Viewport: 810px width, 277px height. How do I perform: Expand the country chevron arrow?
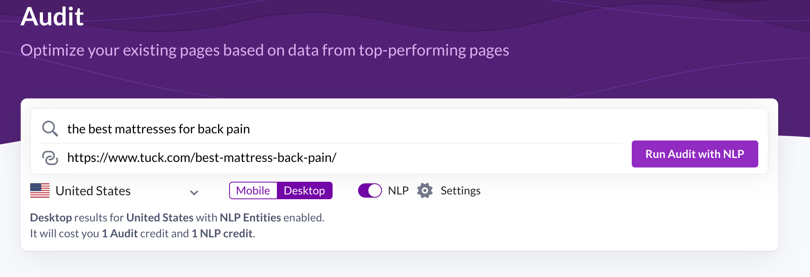tap(194, 193)
